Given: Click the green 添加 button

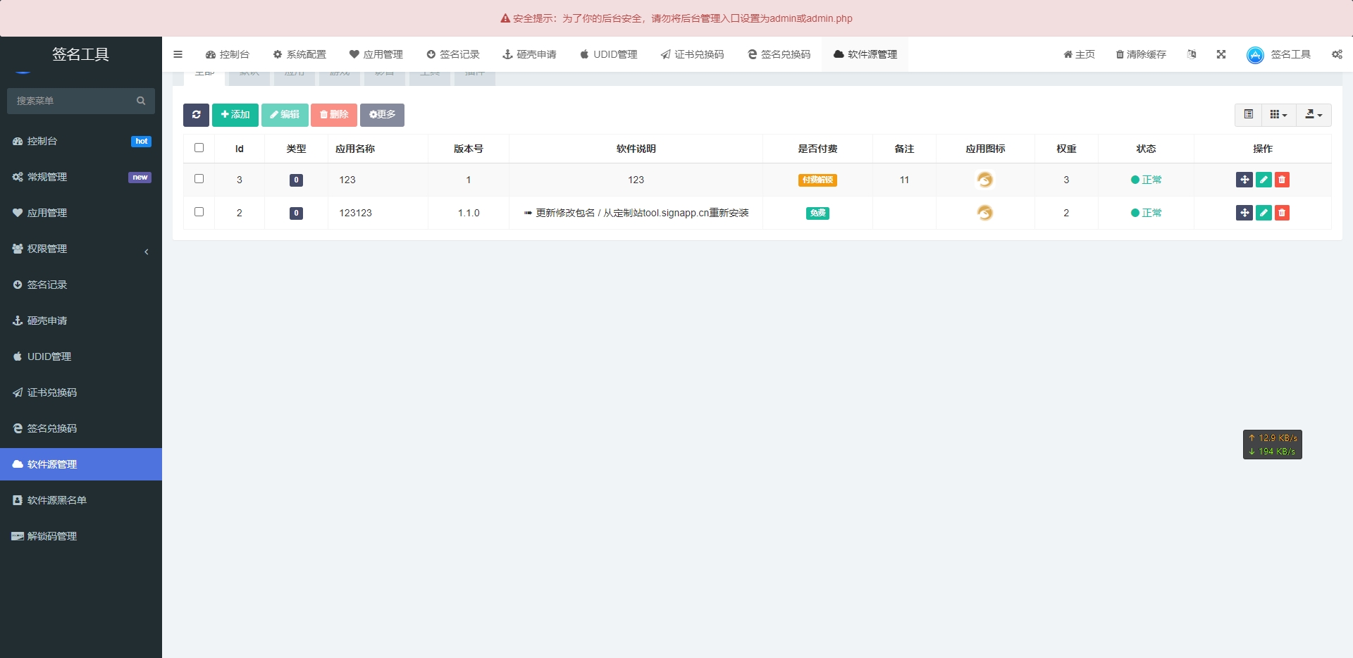Looking at the screenshot, I should [235, 115].
